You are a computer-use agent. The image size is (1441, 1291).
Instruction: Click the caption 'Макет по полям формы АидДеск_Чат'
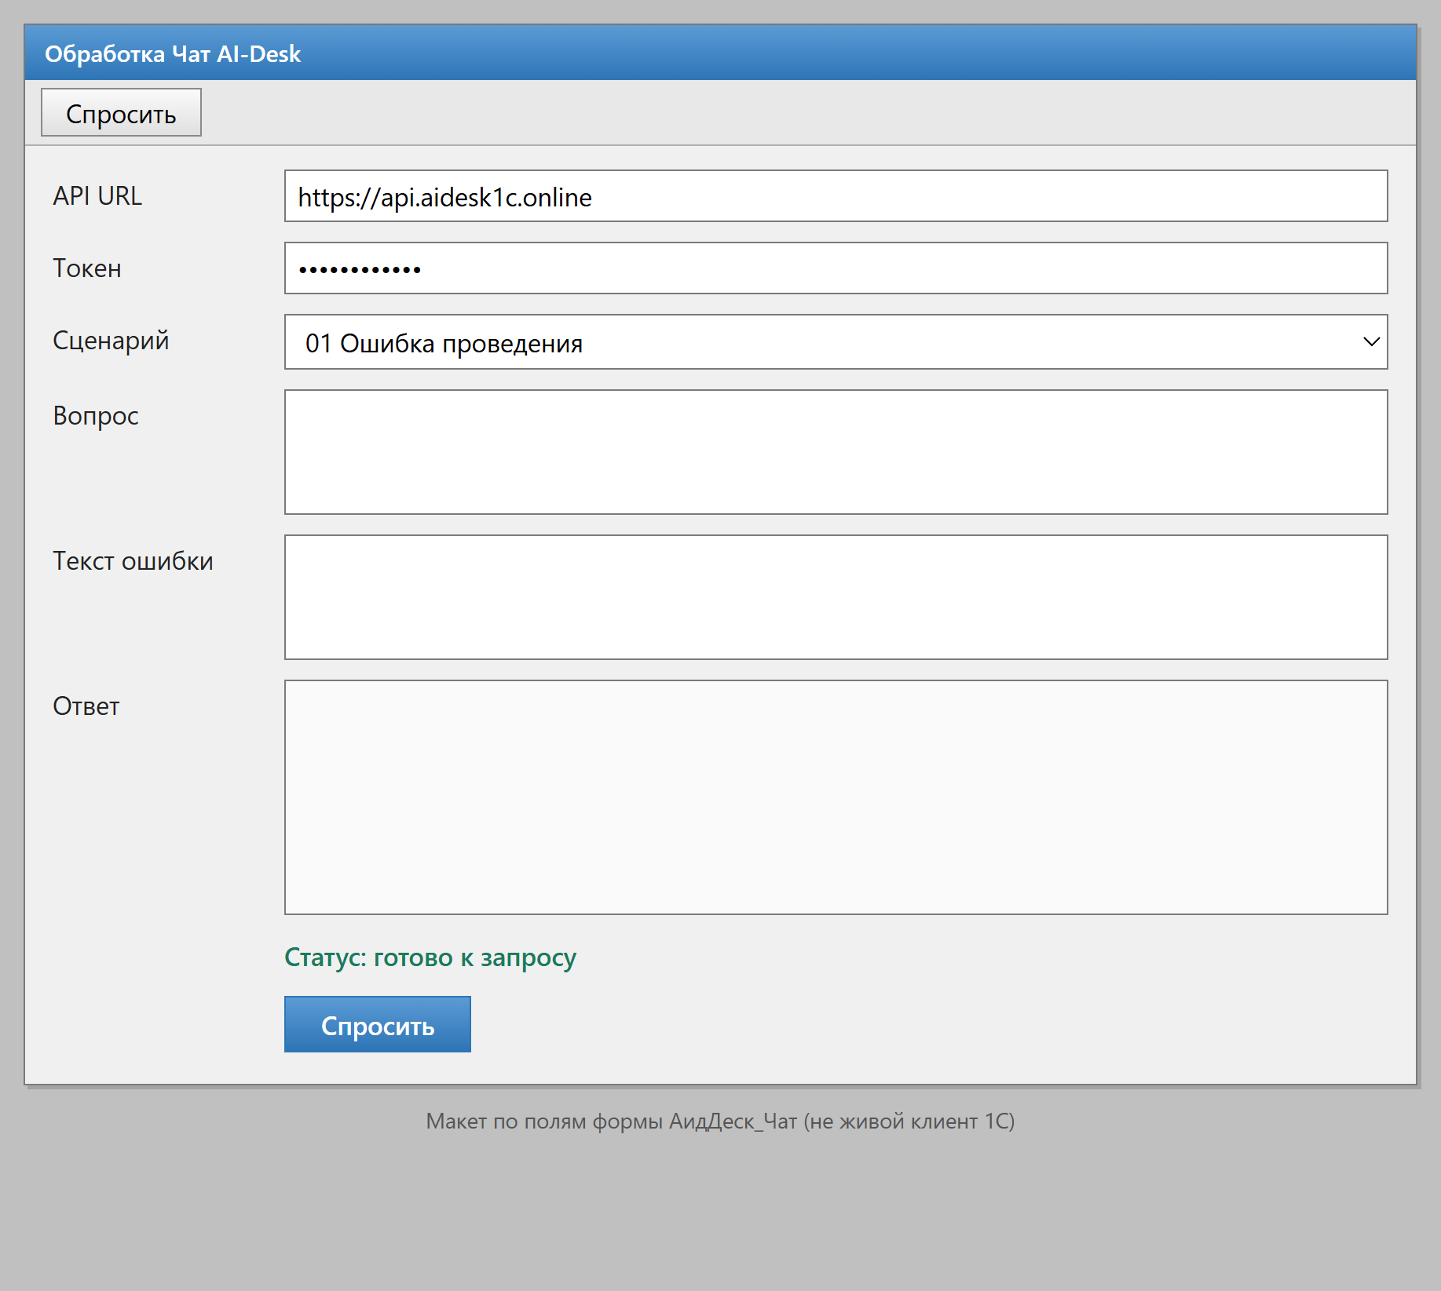pos(612,1121)
